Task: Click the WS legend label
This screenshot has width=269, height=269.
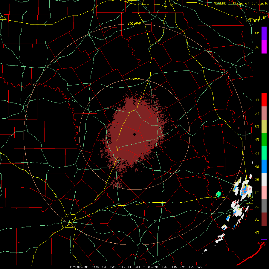Action: coord(256,166)
